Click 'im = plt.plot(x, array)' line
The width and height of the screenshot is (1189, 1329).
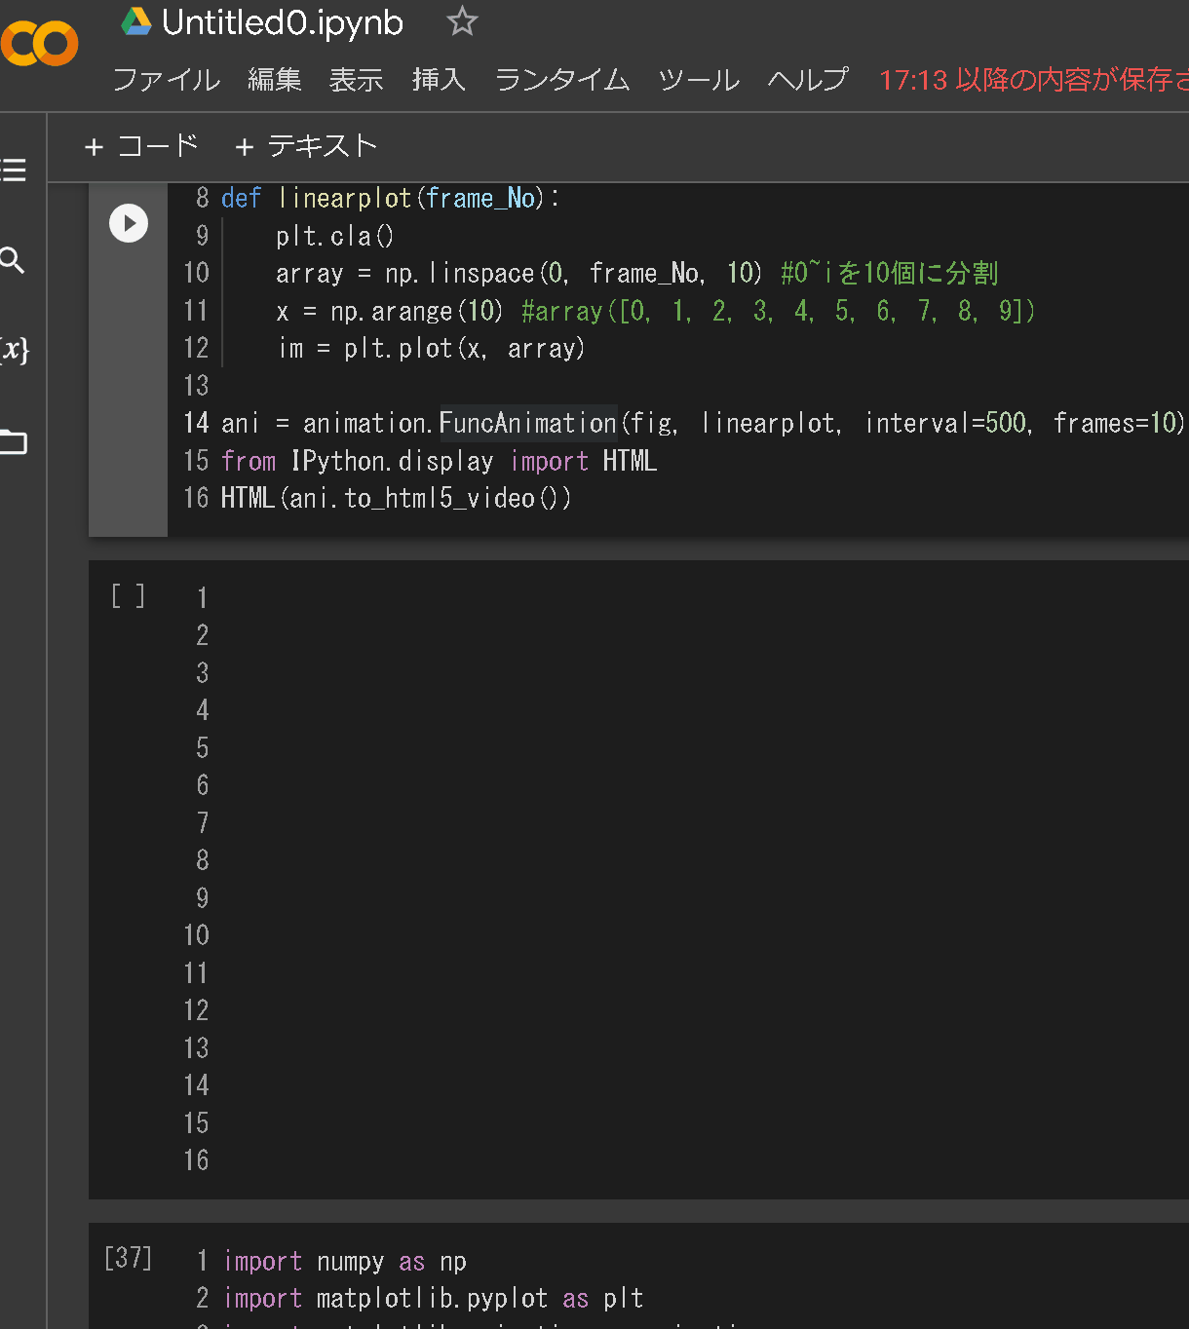pyautogui.click(x=431, y=348)
